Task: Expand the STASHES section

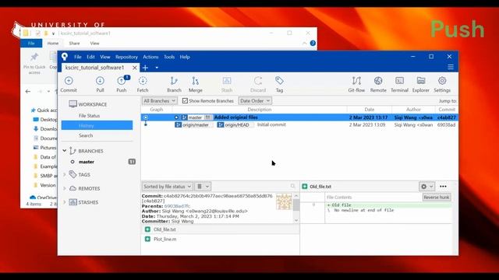Action: pos(65,202)
